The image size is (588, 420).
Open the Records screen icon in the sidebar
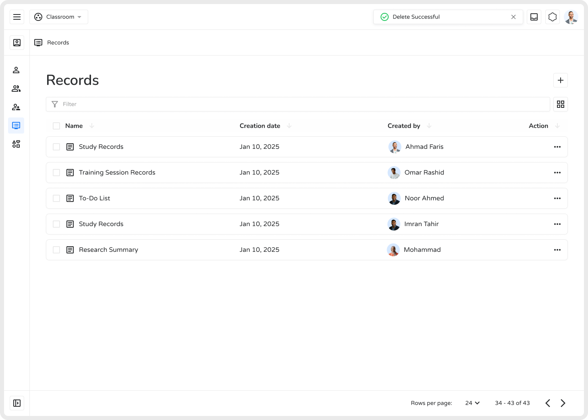click(x=16, y=125)
